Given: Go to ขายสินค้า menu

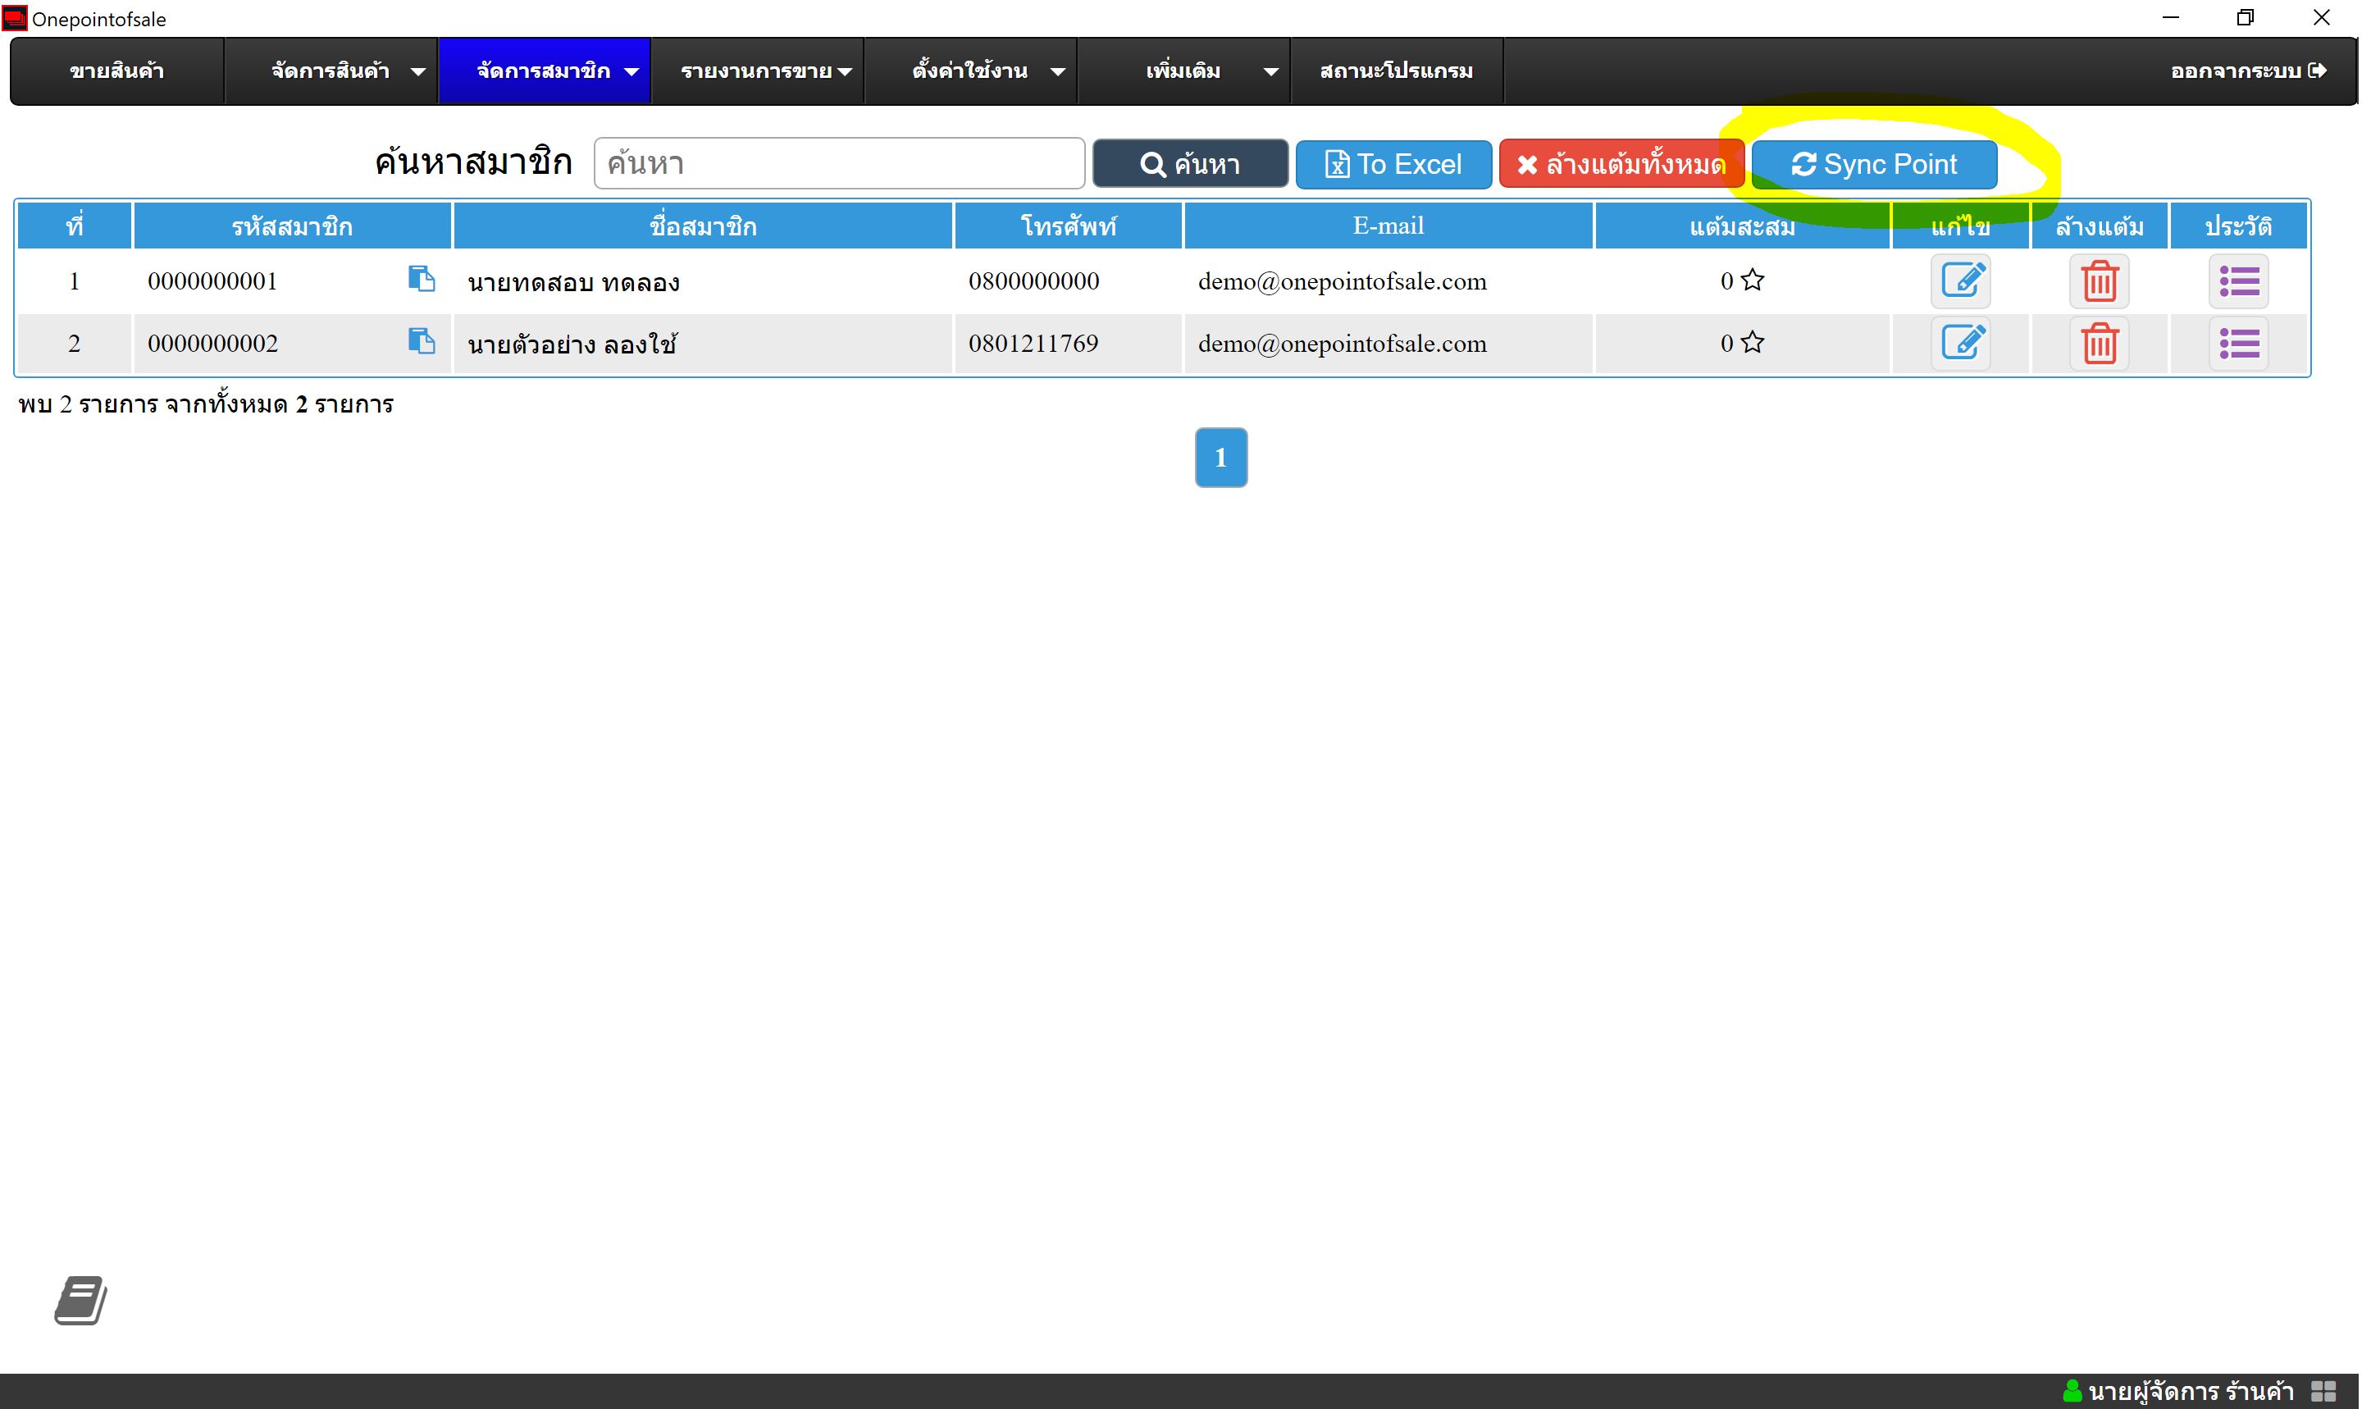Looking at the screenshot, I should [x=116, y=71].
